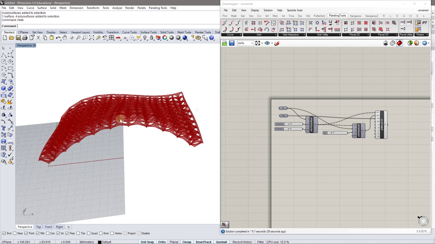Toggle Ortho mode in status bar
Image resolution: width=435 pixels, height=244 pixels.
click(x=162, y=242)
